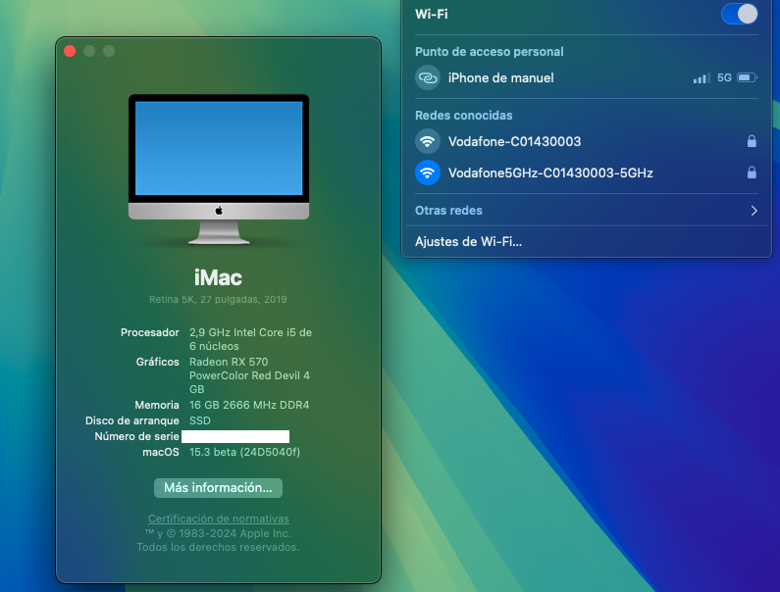Click the SSD startup disk value
The image size is (780, 592).
(x=200, y=420)
